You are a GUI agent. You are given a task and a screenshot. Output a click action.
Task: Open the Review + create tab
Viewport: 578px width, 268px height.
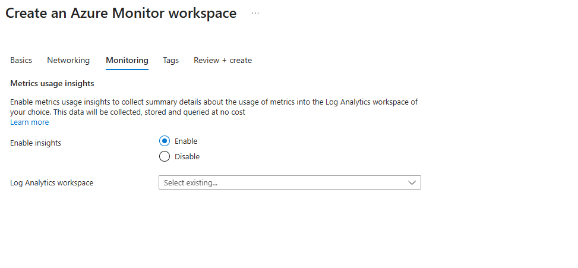223,60
